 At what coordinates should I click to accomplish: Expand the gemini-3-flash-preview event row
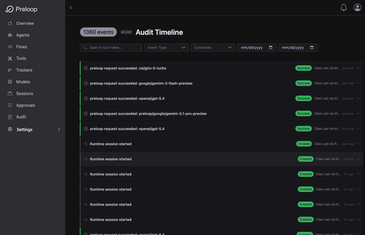[x=358, y=83]
